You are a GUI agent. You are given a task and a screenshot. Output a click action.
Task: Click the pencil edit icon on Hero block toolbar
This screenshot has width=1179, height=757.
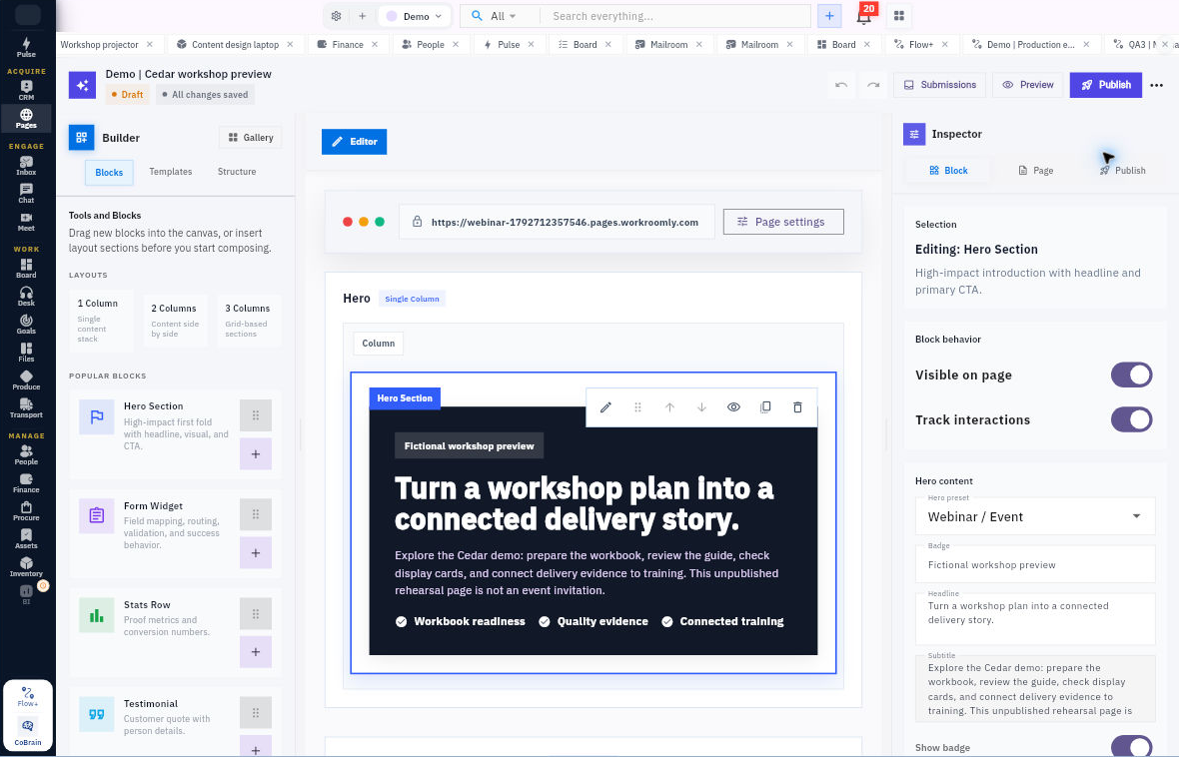(606, 407)
